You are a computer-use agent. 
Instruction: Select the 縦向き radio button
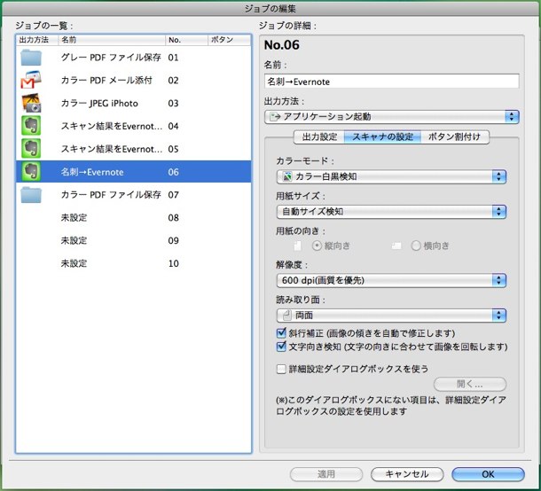(317, 245)
